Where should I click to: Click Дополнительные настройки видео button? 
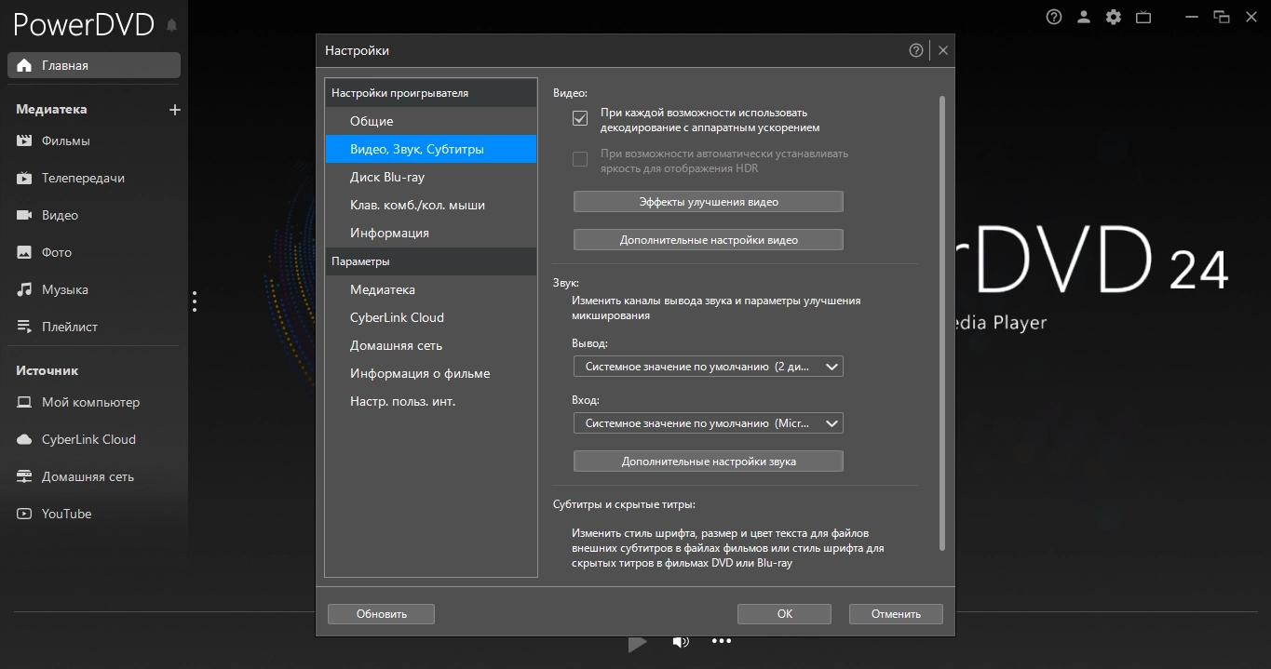[708, 240]
